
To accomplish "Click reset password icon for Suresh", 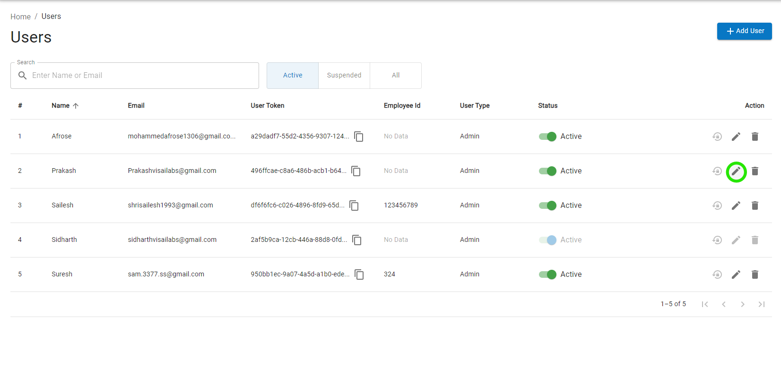I will 717,274.
